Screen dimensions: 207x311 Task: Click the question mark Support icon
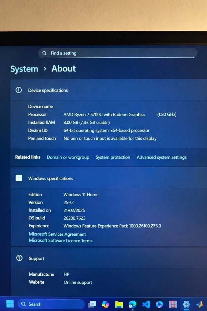pyautogui.click(x=19, y=258)
